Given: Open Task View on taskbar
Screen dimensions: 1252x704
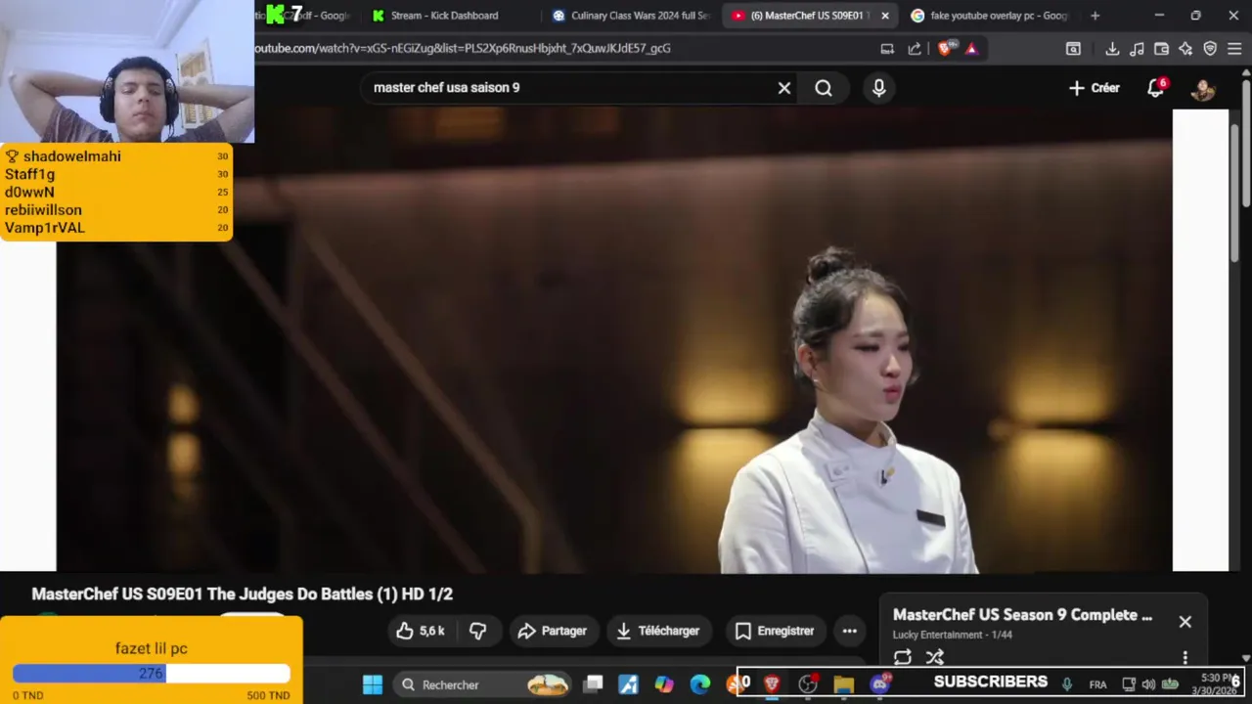Looking at the screenshot, I should click(x=593, y=684).
